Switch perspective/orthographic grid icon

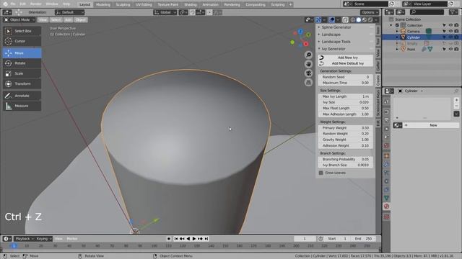pyautogui.click(x=308, y=83)
